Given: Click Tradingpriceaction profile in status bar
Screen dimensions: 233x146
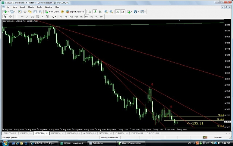Looking at the screenshot, I should [x=109, y=137].
